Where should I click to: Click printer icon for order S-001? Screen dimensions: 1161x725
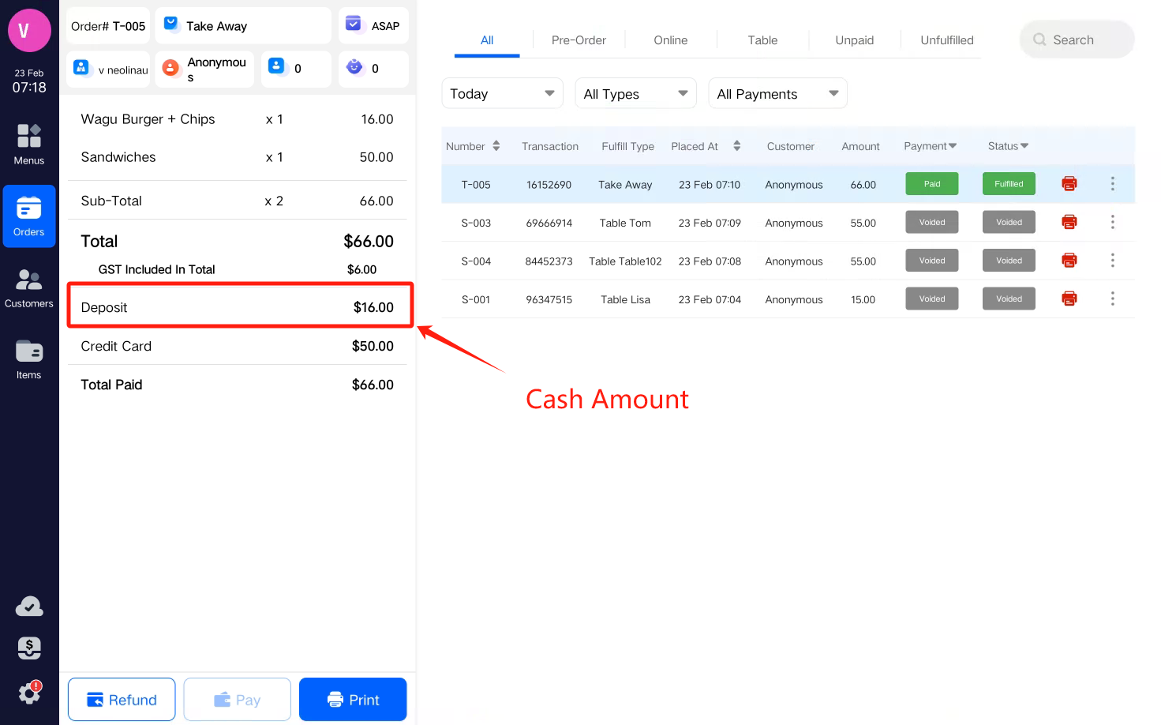[x=1069, y=299]
